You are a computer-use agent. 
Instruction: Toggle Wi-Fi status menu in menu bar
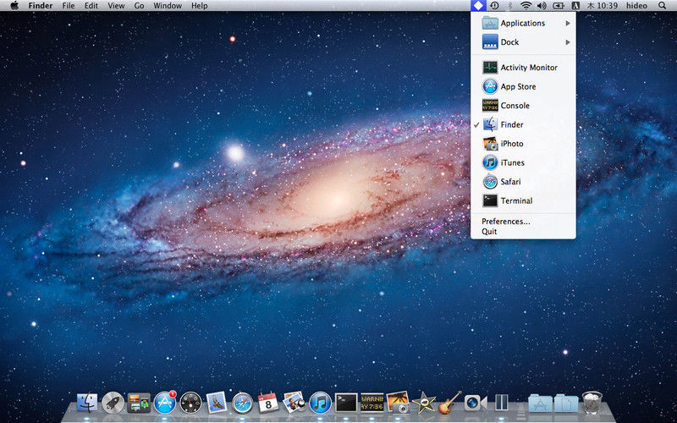pos(526,6)
